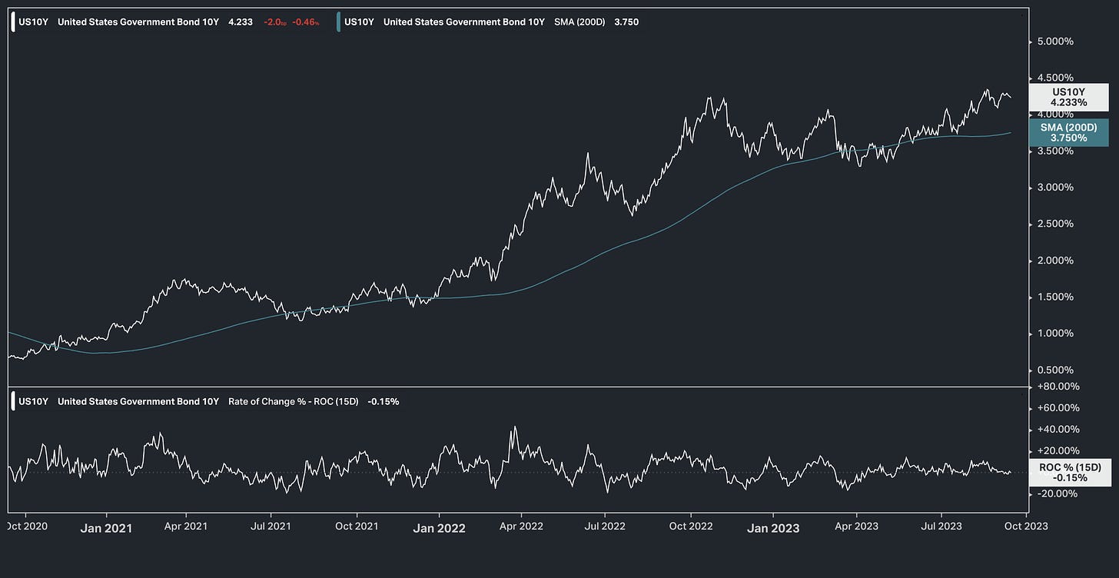
Task: Click the US10Y 4.233% price tag
Action: (x=1069, y=97)
